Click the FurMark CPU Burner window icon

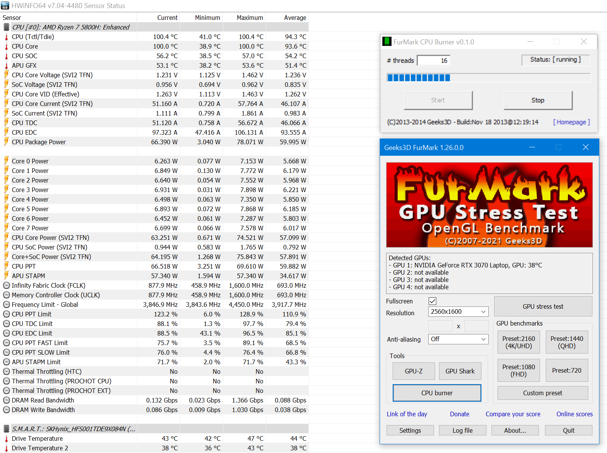tap(387, 42)
